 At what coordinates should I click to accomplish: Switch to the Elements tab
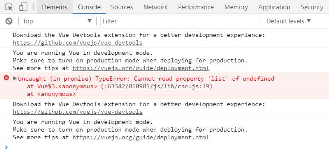click(x=54, y=7)
